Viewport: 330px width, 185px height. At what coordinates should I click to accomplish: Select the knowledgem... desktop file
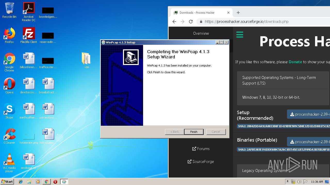pos(48,12)
